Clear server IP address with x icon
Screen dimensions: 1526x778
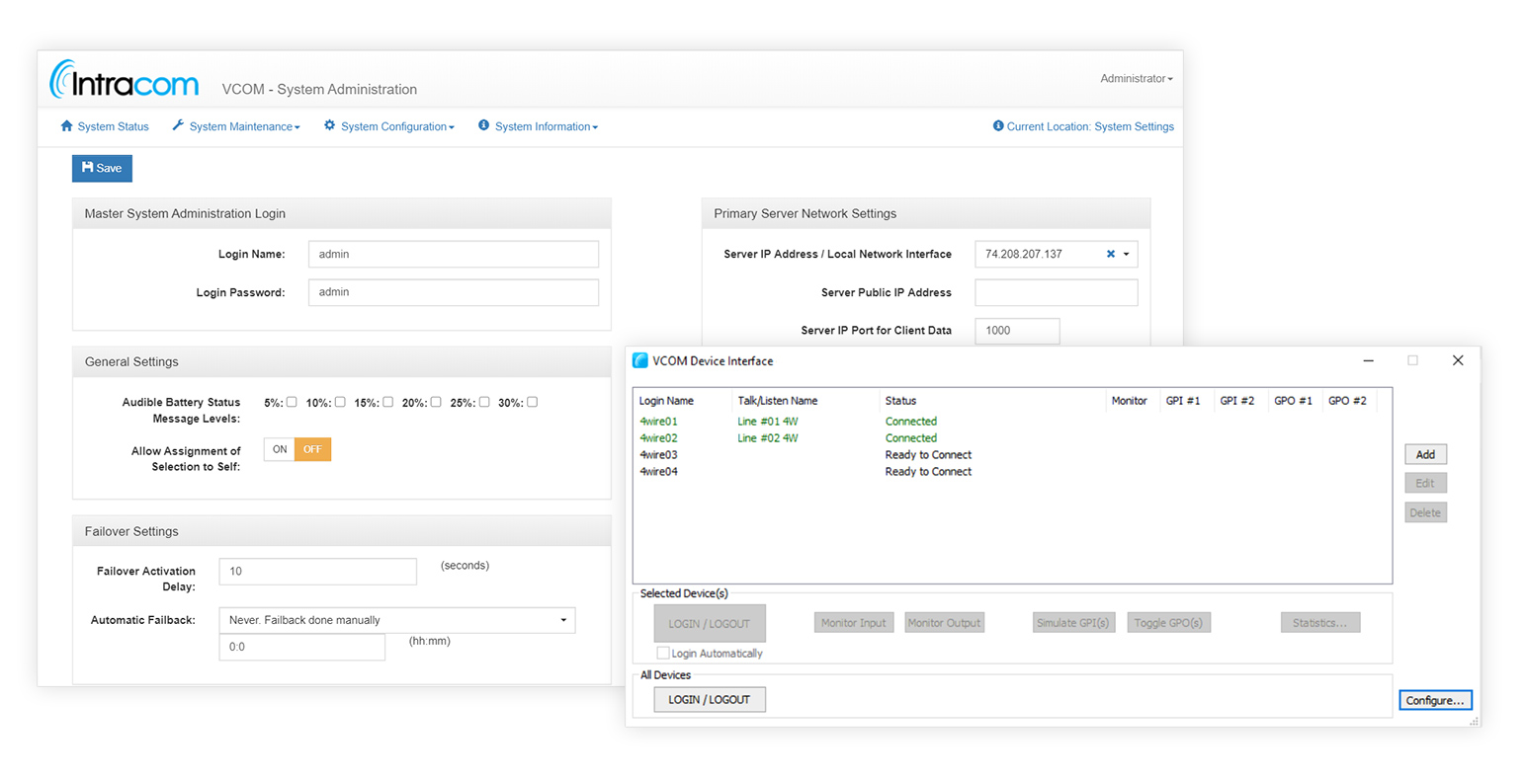1111,254
